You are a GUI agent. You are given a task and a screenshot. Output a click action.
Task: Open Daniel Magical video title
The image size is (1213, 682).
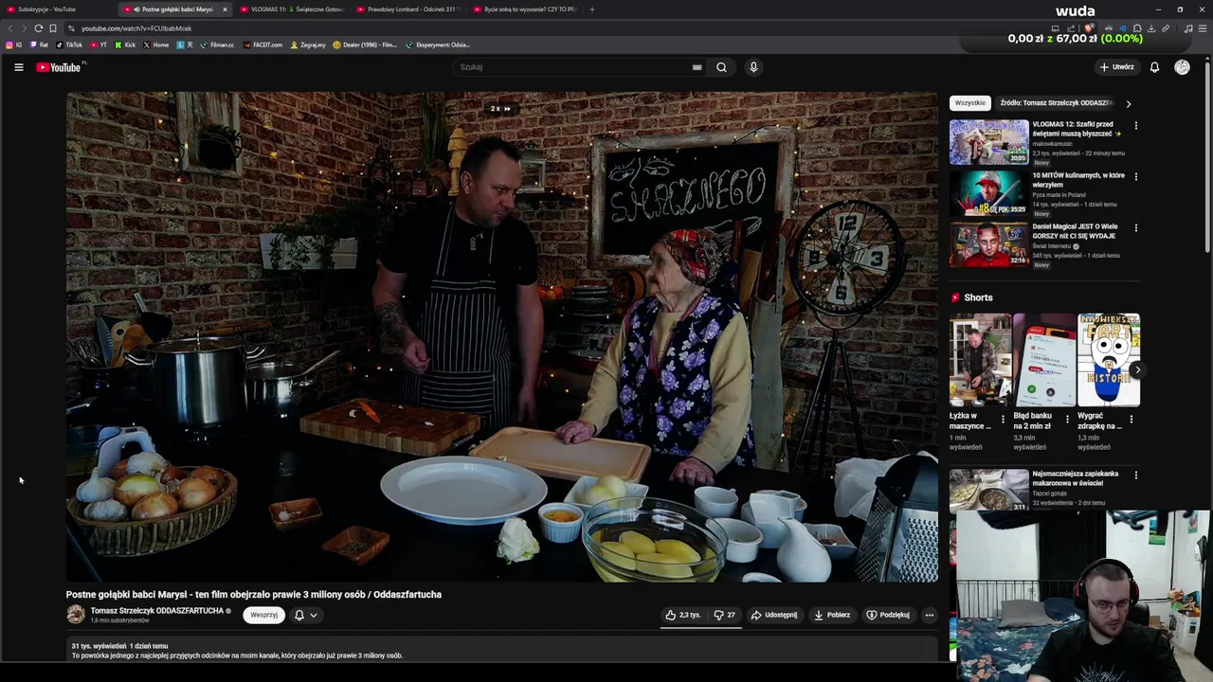pos(1076,231)
